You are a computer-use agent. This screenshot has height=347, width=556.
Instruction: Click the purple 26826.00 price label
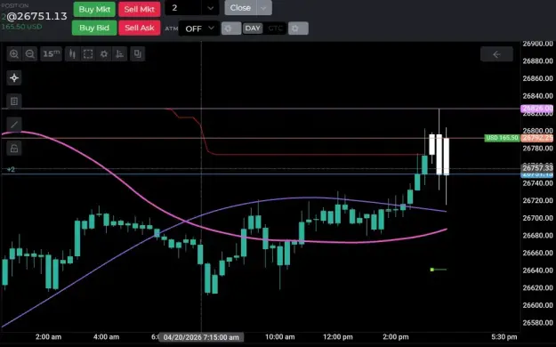(536, 109)
